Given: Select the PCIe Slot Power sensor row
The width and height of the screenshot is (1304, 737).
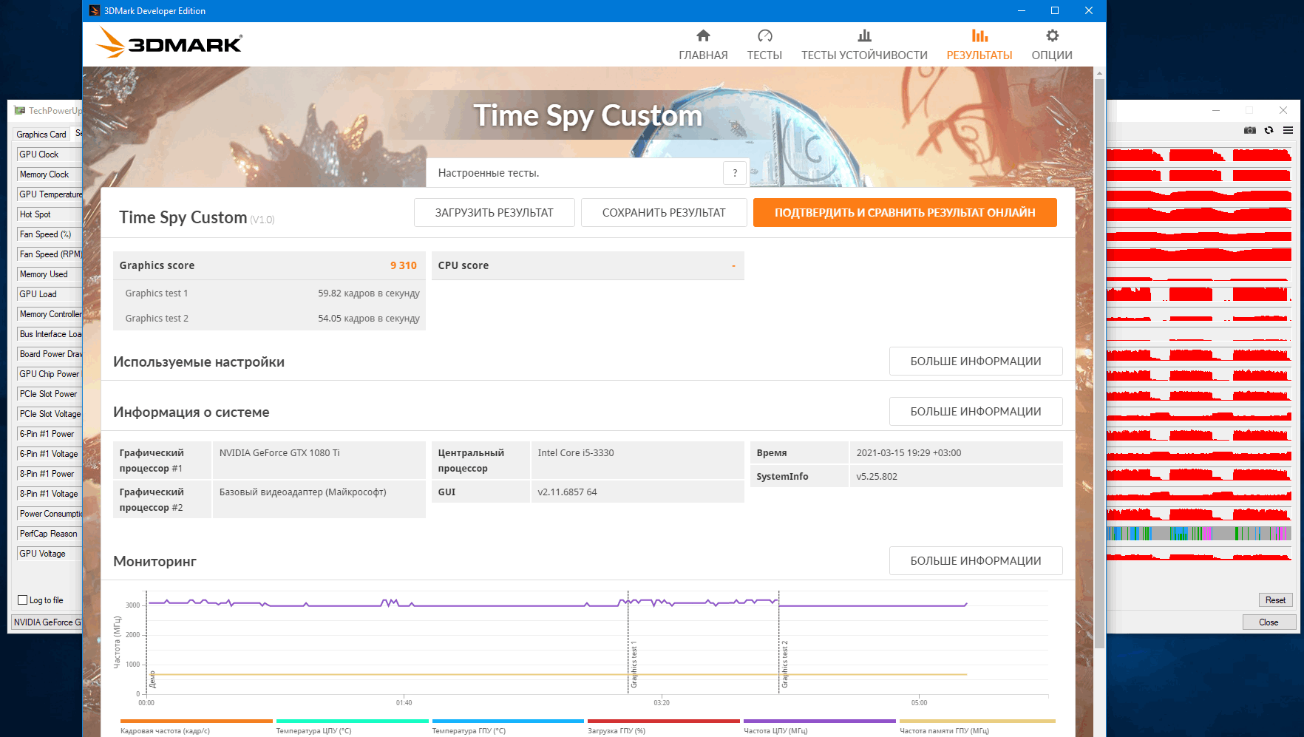Looking at the screenshot, I should 49,394.
